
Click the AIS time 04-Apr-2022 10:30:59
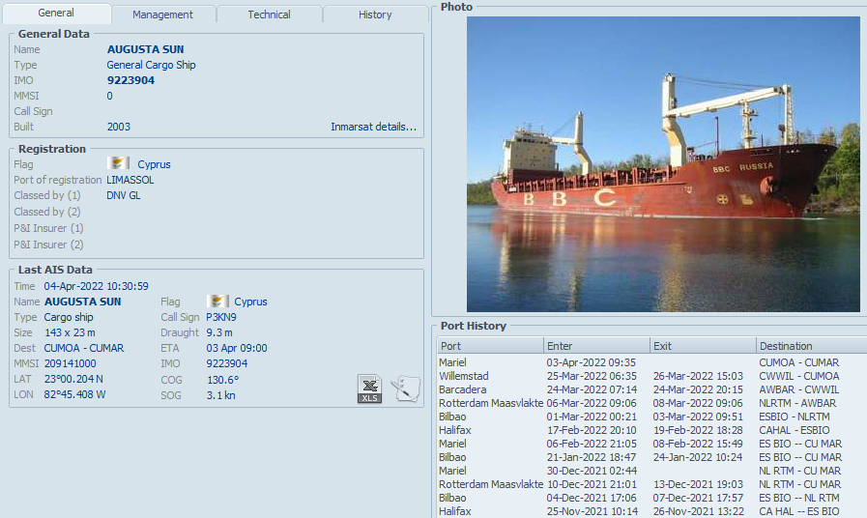[x=97, y=286]
